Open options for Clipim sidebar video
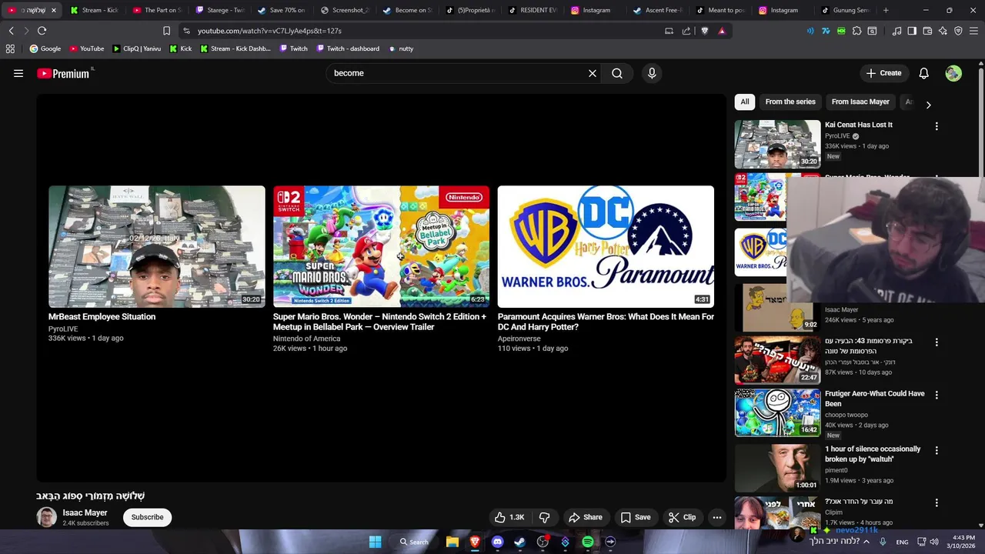This screenshot has width=985, height=554. coord(937,502)
